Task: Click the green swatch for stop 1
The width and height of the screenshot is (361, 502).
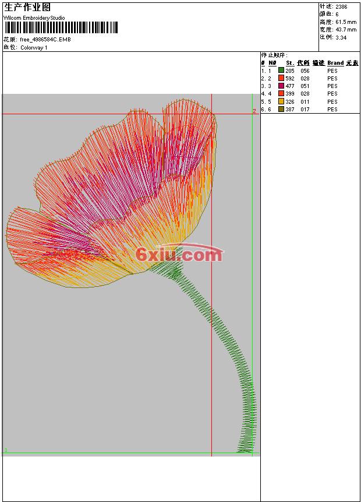Action: coord(281,71)
